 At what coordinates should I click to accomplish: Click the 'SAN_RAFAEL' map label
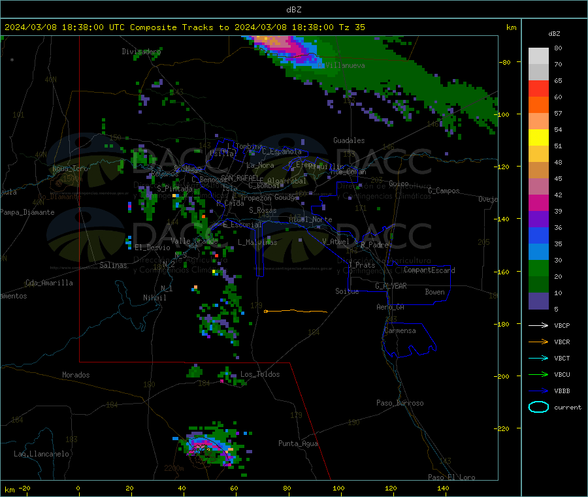pyautogui.click(x=240, y=178)
